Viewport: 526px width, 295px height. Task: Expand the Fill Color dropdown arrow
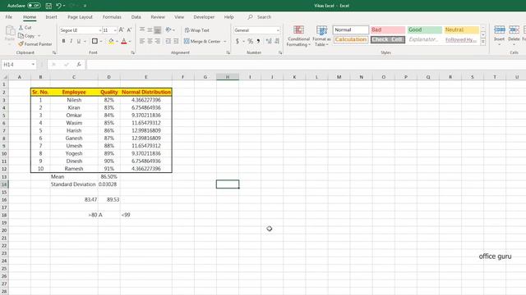tap(117, 42)
